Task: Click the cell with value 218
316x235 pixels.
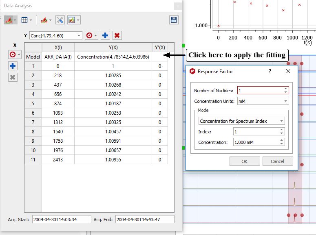Action: (x=58, y=76)
